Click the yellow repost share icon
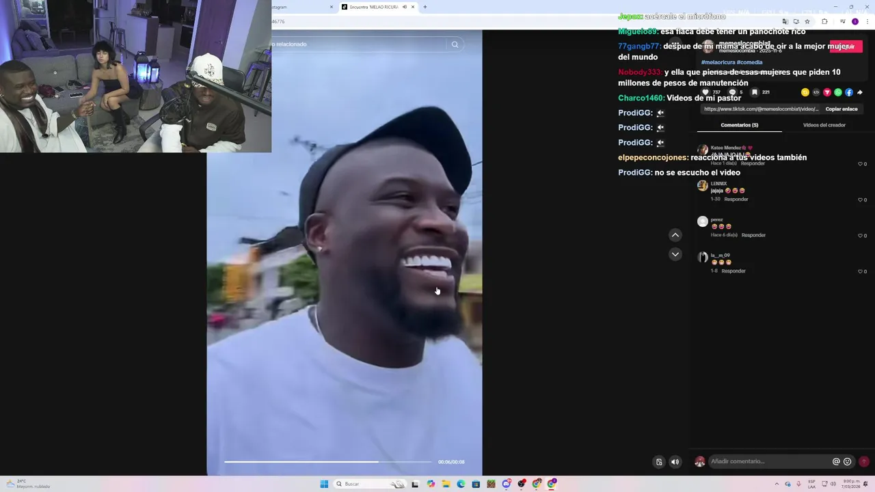Image resolution: width=875 pixels, height=492 pixels. pos(805,92)
